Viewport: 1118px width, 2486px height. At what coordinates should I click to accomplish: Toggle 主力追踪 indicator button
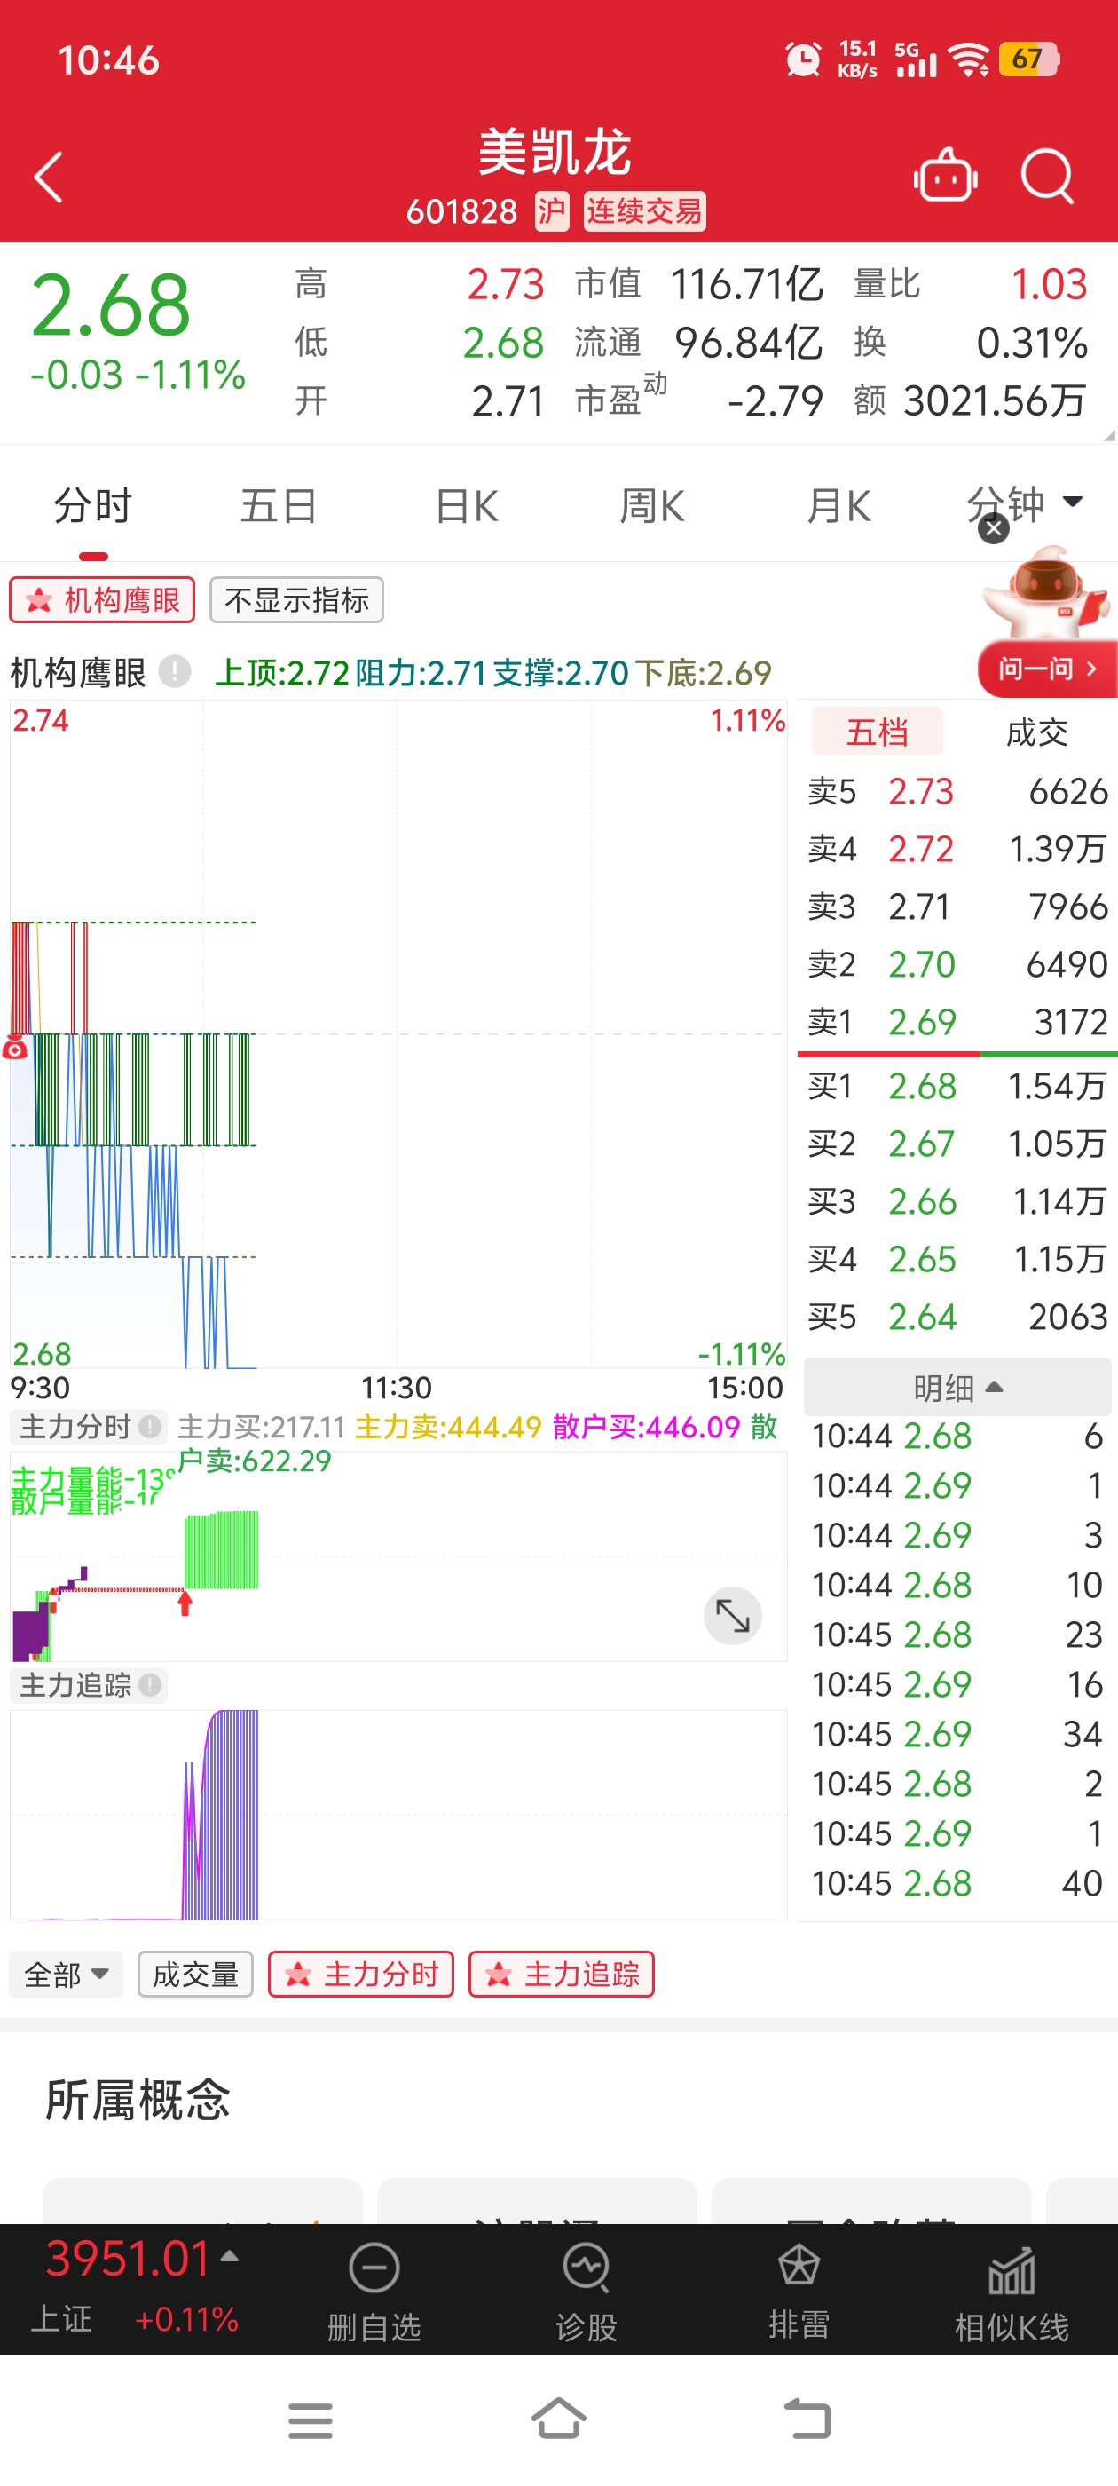[x=562, y=1975]
